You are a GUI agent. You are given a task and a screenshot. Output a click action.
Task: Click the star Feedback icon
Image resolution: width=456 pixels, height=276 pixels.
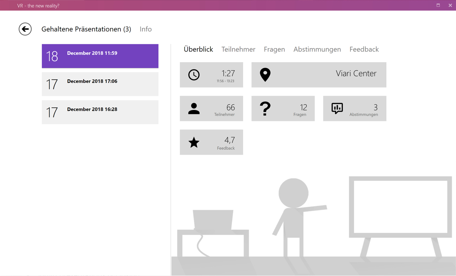[x=194, y=143]
